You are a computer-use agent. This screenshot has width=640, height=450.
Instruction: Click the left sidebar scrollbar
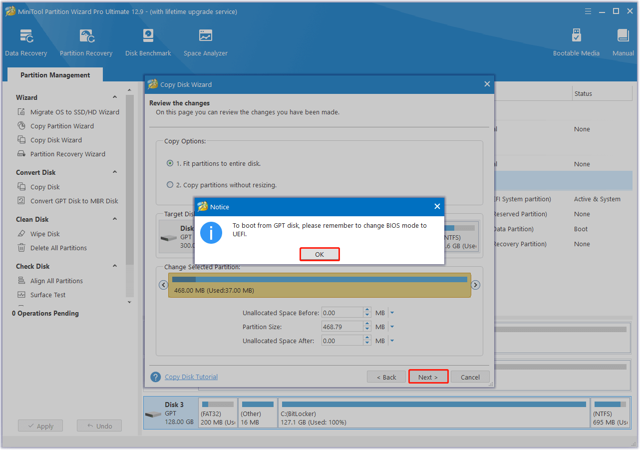[x=130, y=180]
